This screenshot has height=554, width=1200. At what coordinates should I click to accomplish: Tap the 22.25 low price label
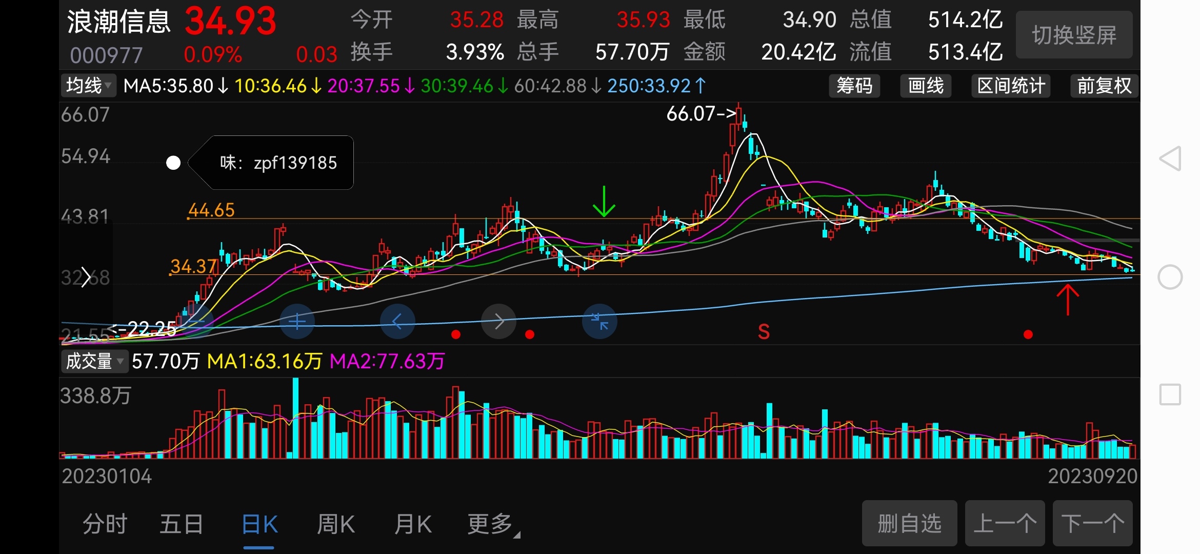click(x=143, y=328)
